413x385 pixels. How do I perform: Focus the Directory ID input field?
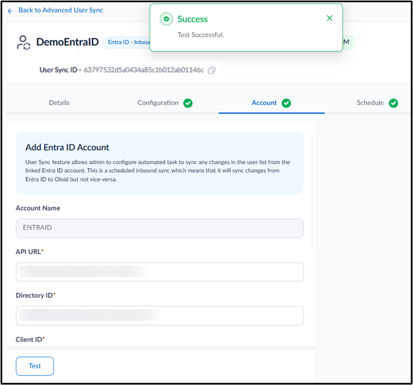tap(160, 316)
